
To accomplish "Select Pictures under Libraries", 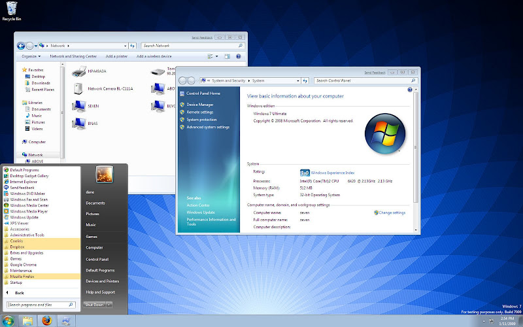I will click(38, 122).
